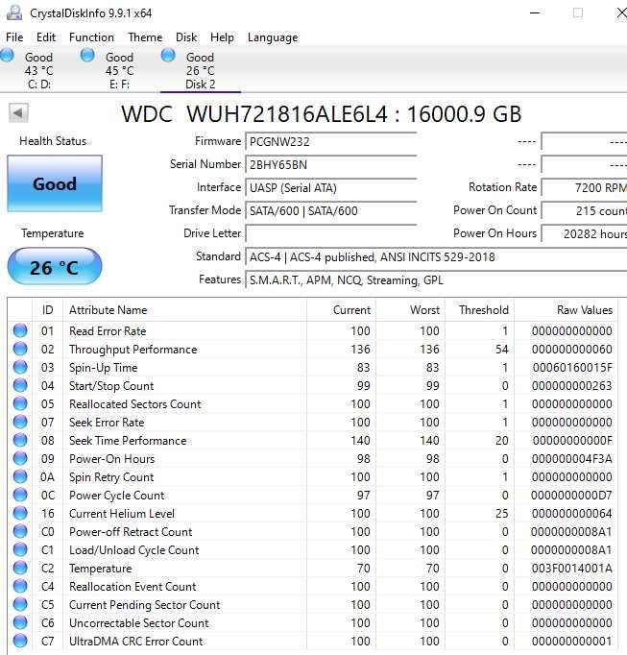Click status icon for Uncorrectable Sector Count
The image size is (627, 655).
point(20,622)
